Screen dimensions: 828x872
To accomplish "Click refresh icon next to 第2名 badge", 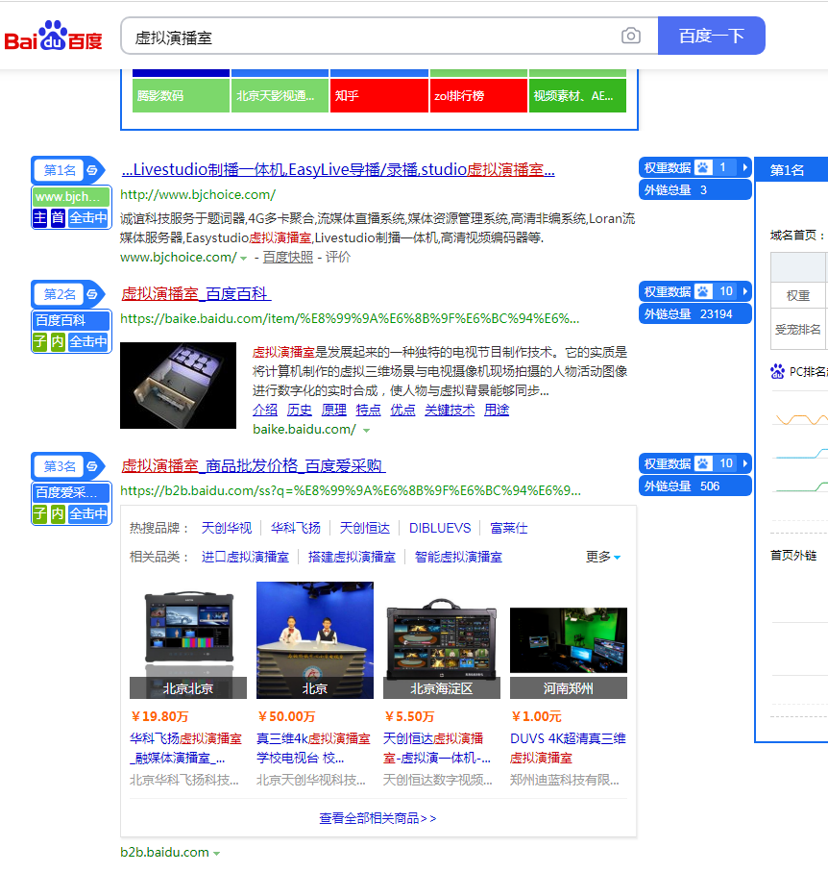I will [93, 294].
